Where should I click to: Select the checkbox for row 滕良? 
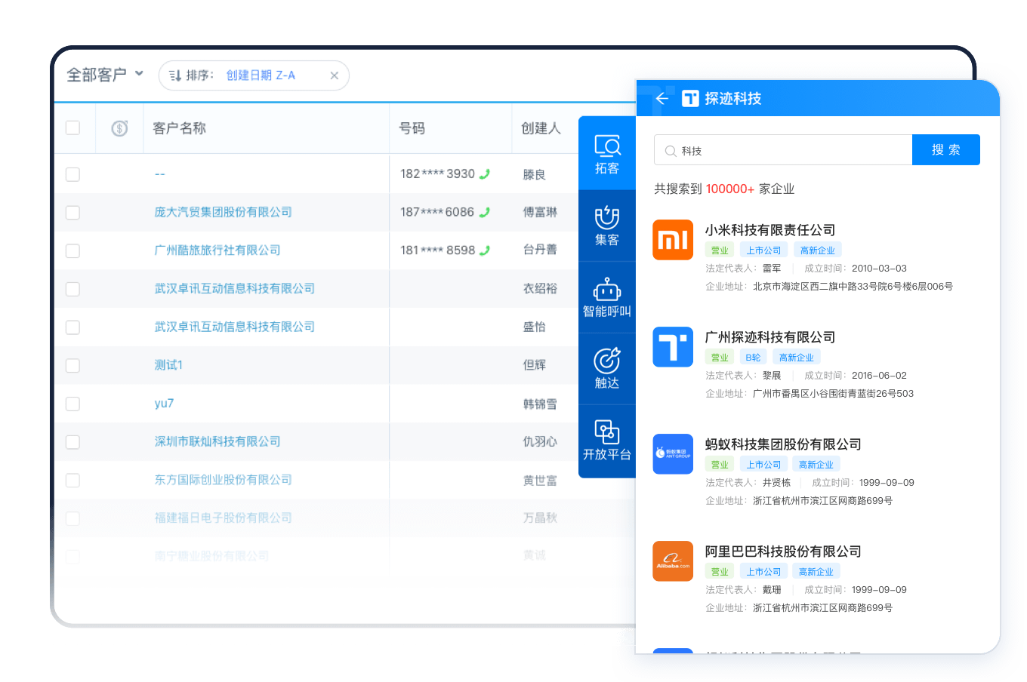tap(72, 174)
